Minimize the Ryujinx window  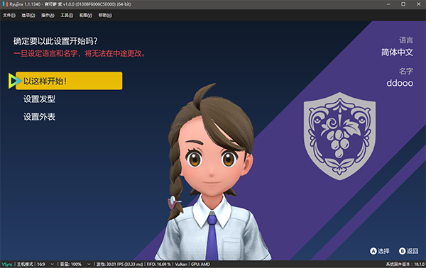pyautogui.click(x=388, y=4)
